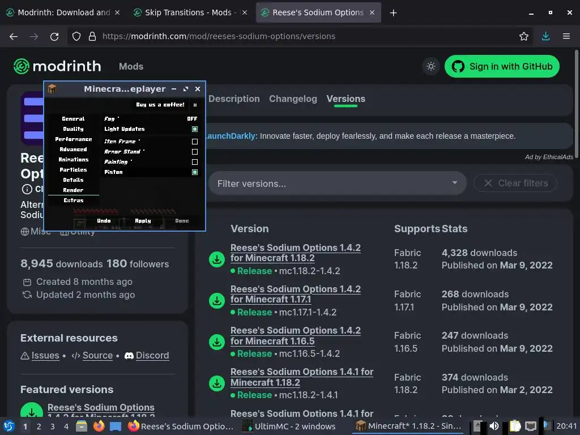The height and width of the screenshot is (435, 580).
Task: Select the Versions tab
Action: click(x=346, y=99)
